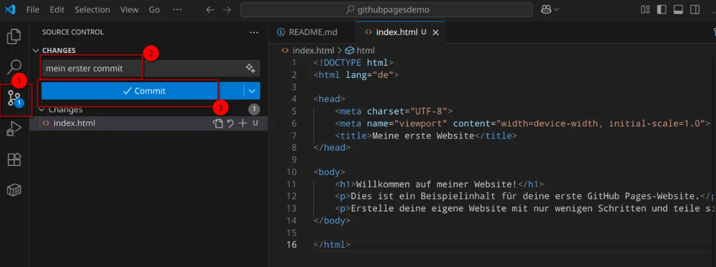The height and width of the screenshot is (267, 716).
Task: Open the Selection menu
Action: [92, 10]
